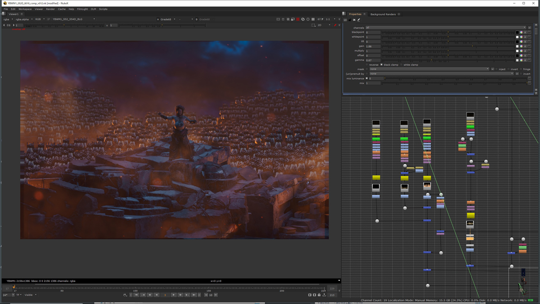Viewport: 540px width, 304px height.
Task: Open the Scripts menu
Action: coord(103,9)
